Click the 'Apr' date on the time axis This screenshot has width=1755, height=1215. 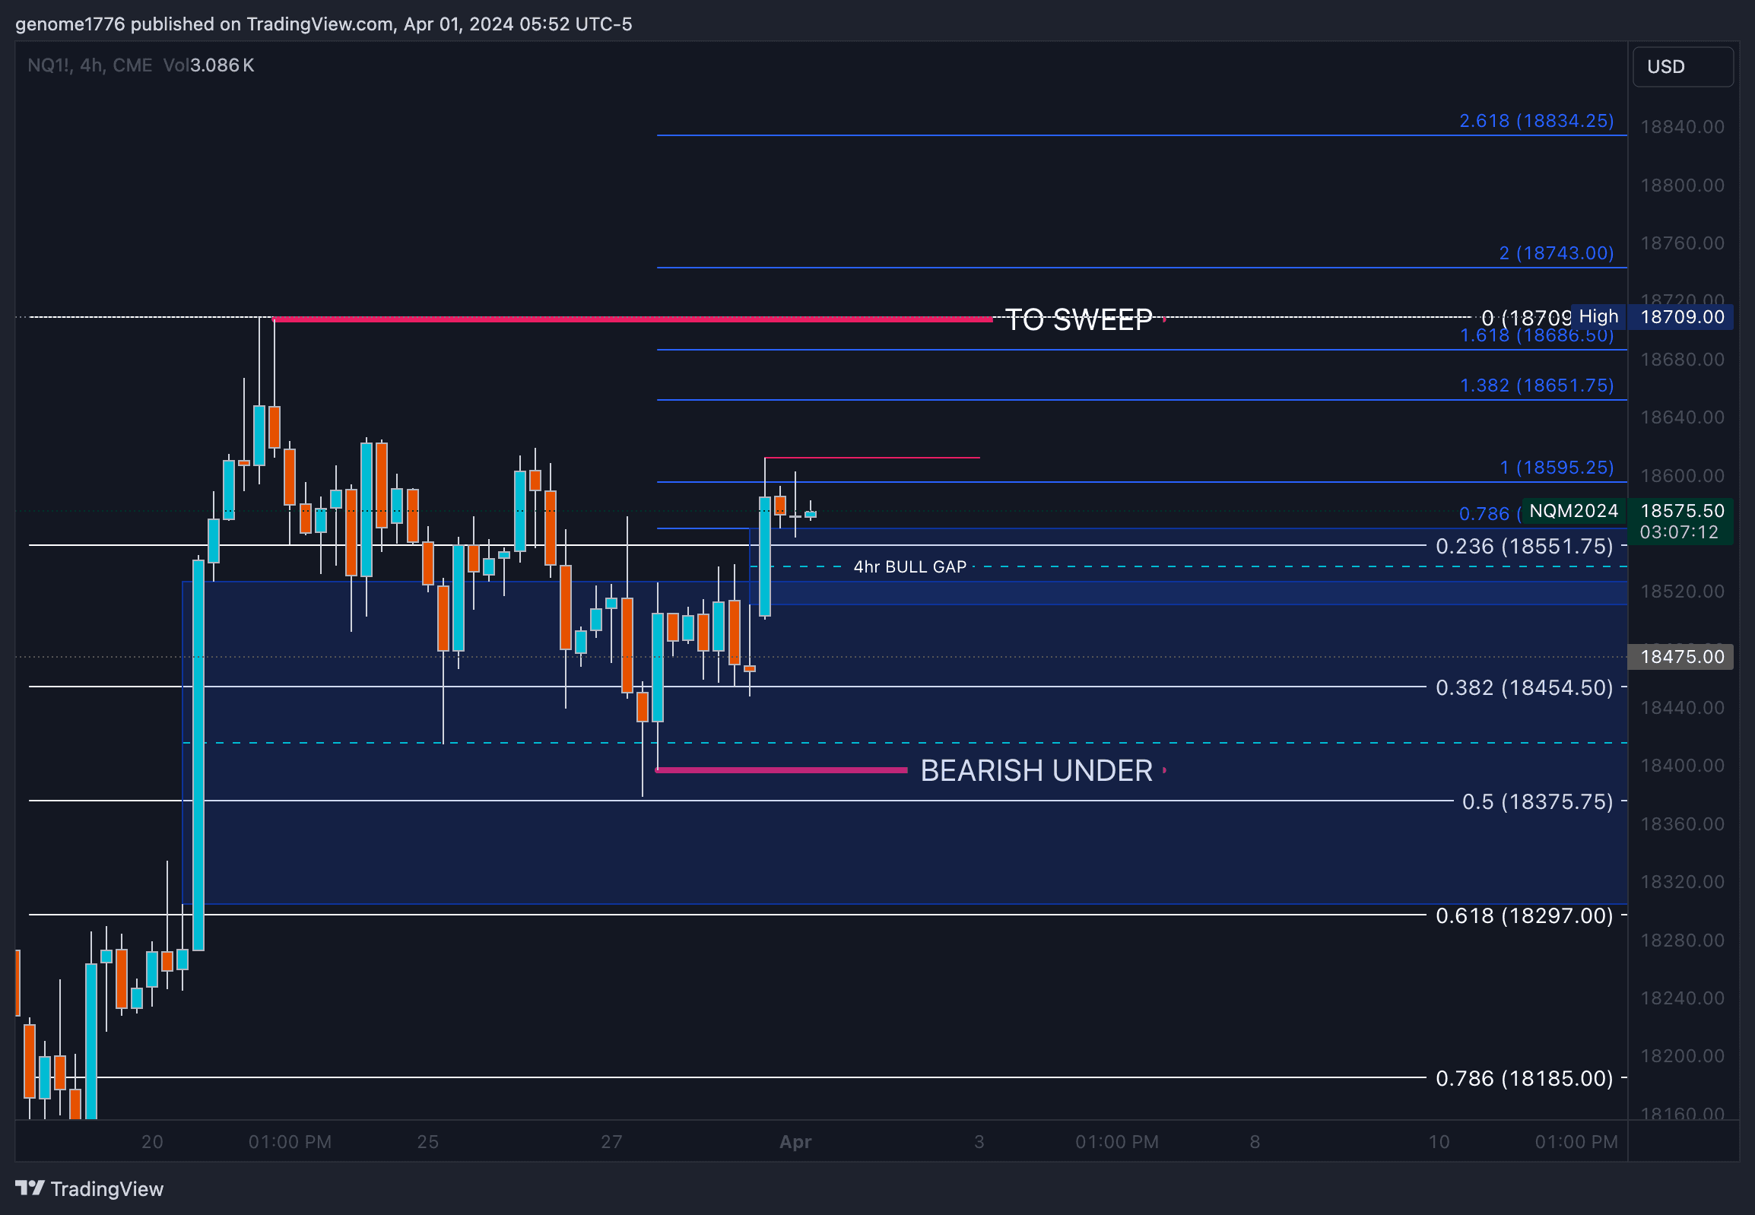point(795,1142)
